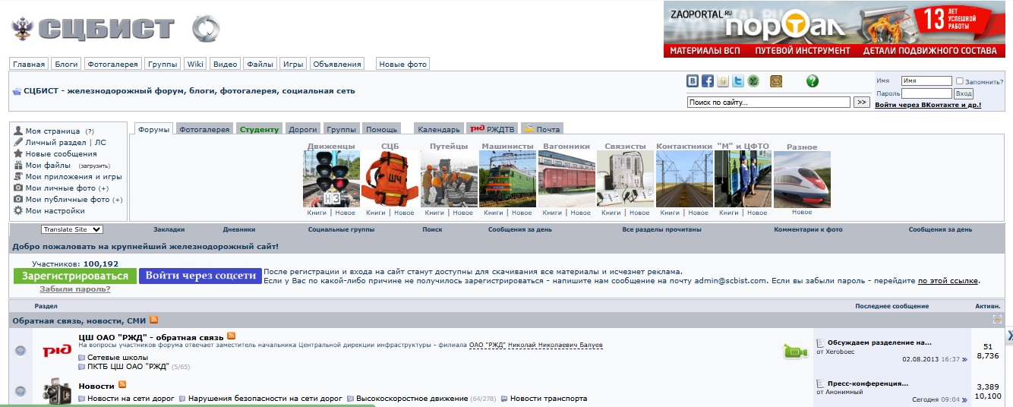Tick the Запомнить checkbox

[960, 81]
